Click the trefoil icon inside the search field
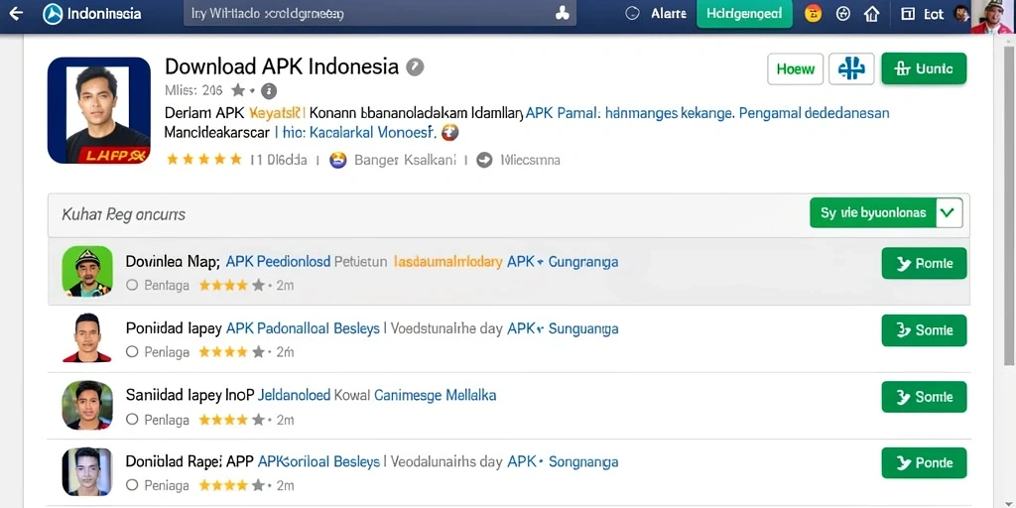The width and height of the screenshot is (1016, 508). coord(562,14)
